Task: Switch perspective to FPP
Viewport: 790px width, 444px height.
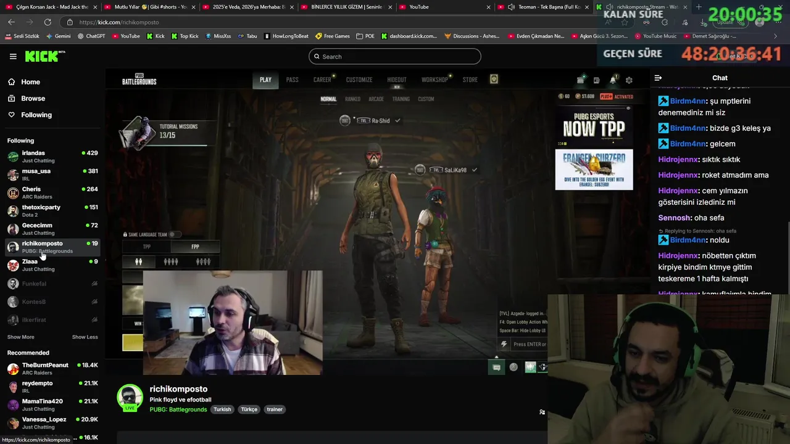Action: click(x=195, y=247)
